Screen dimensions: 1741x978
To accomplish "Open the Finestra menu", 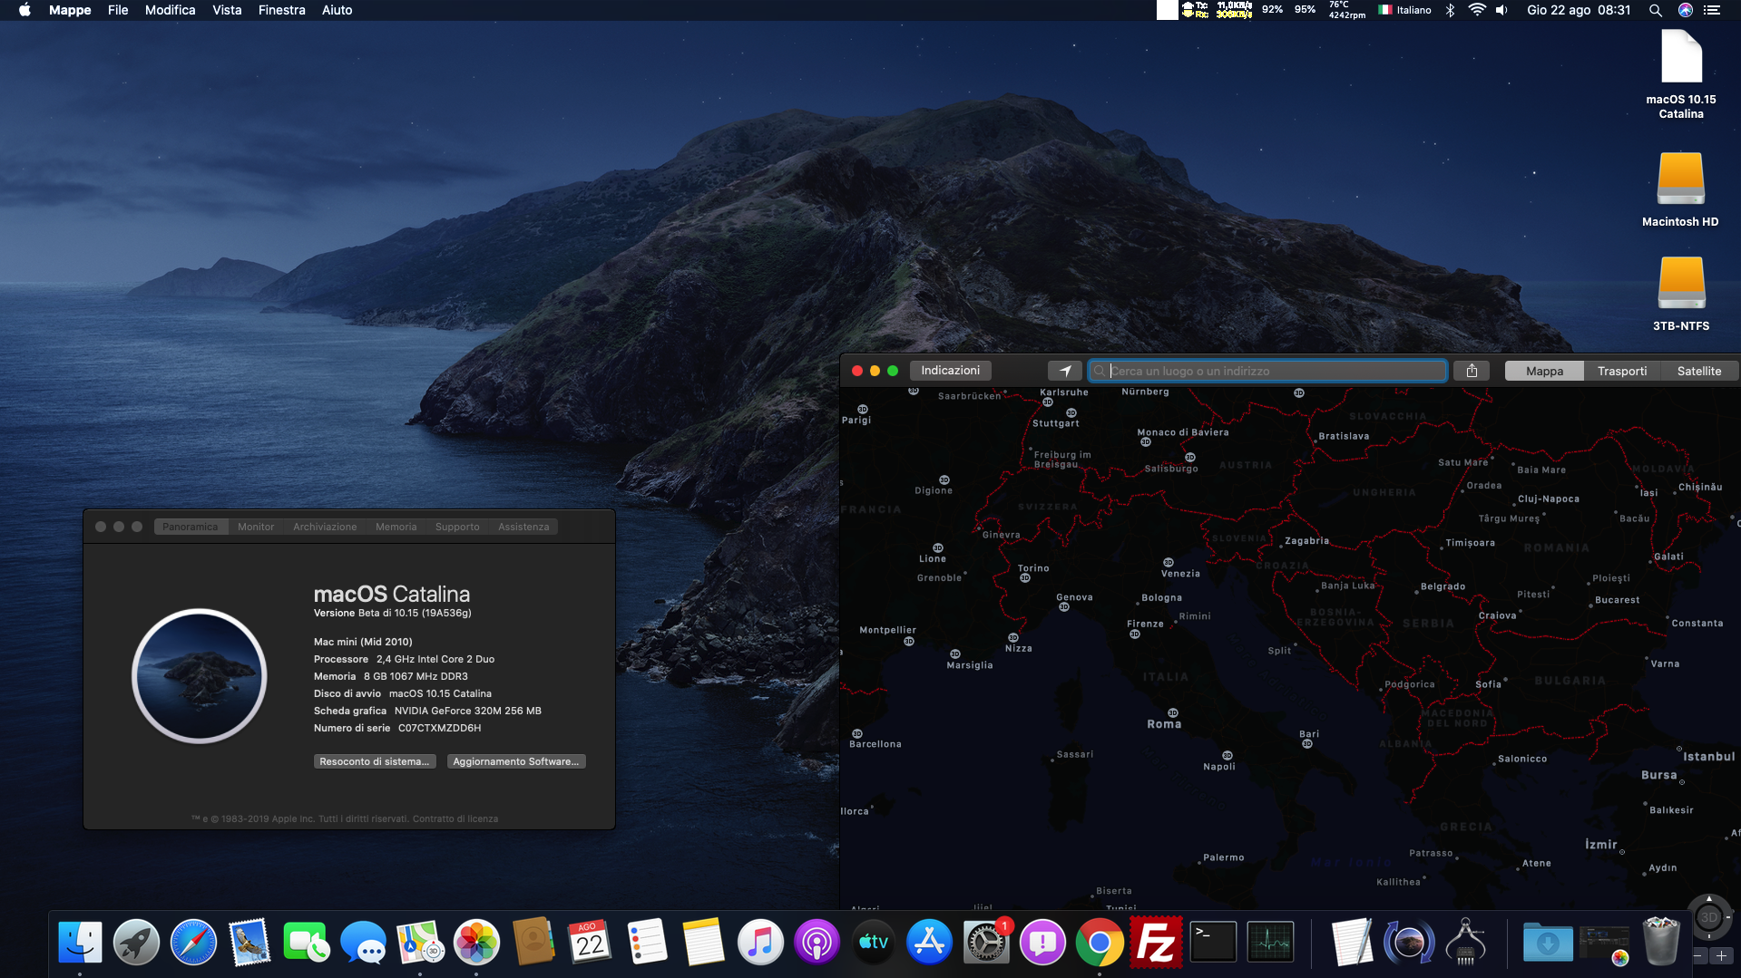I will pos(281,10).
